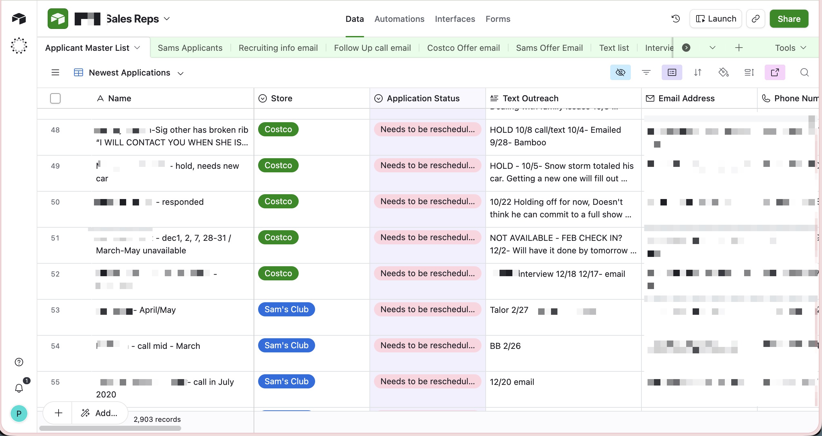The height and width of the screenshot is (436, 822).
Task: Select the '- call in July 2020' name cell
Action: click(x=173, y=390)
